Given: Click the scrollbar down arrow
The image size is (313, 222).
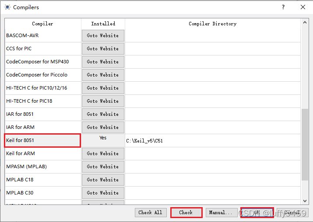Looking at the screenshot, I should (305, 201).
